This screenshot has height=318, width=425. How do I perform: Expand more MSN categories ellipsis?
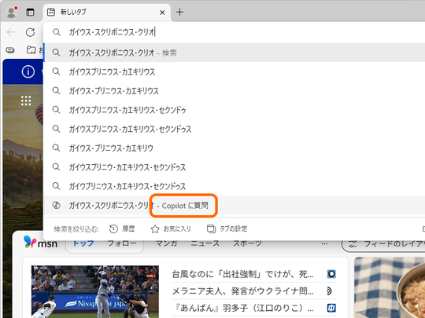tap(324, 243)
